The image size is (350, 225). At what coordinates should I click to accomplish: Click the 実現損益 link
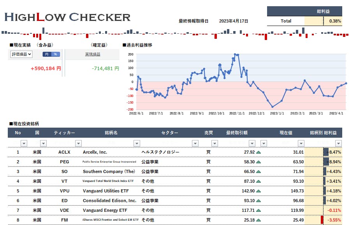93,54
